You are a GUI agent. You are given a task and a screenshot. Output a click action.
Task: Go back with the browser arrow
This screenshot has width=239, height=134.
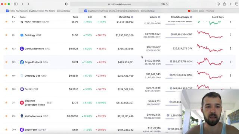[x=22, y=4]
